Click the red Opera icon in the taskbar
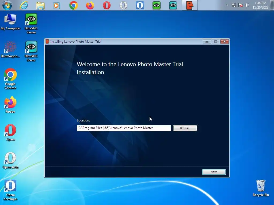This screenshot has height=205, width=274. coord(106,5)
